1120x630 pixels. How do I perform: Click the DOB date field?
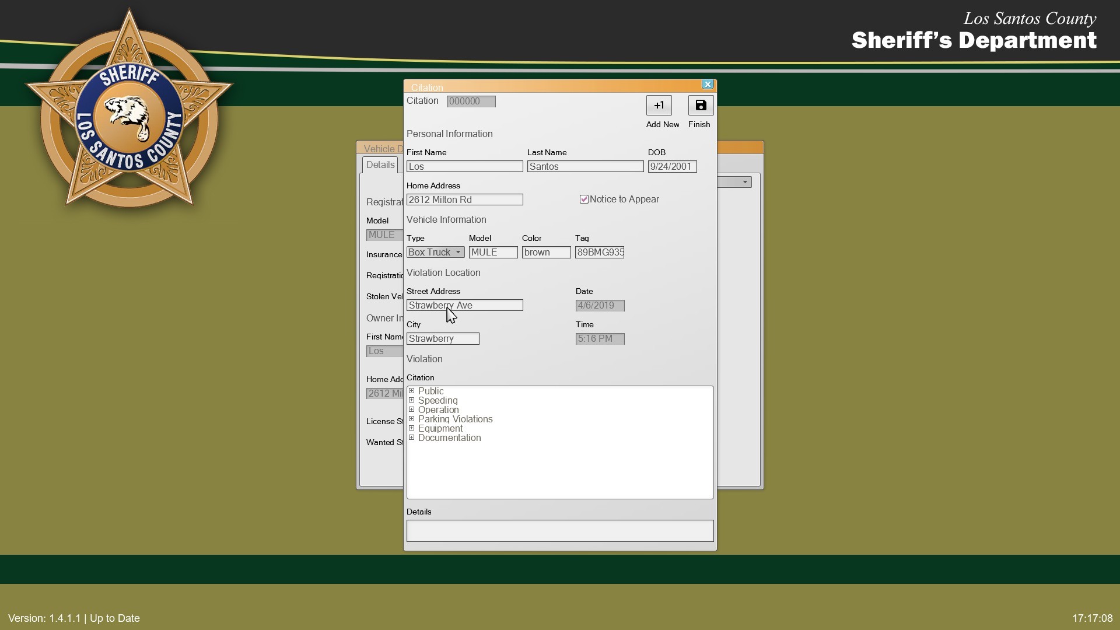point(672,167)
